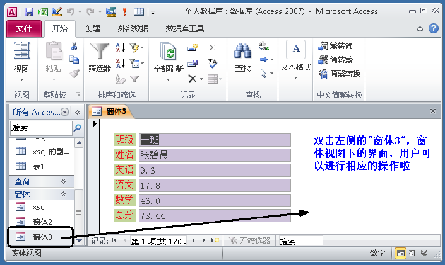Click the Save icon in quick access toolbar
The width and height of the screenshot is (445, 265).
click(x=29, y=12)
